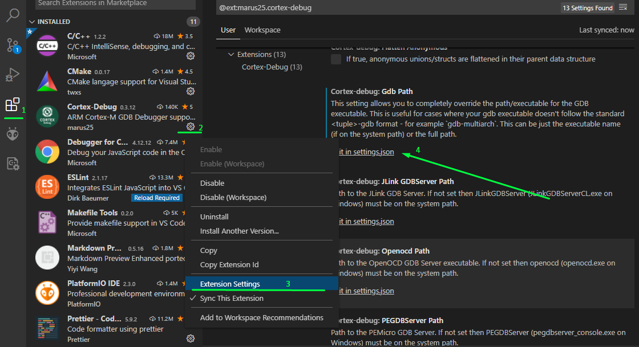Select CMake extension title
The width and height of the screenshot is (639, 347).
click(x=79, y=71)
